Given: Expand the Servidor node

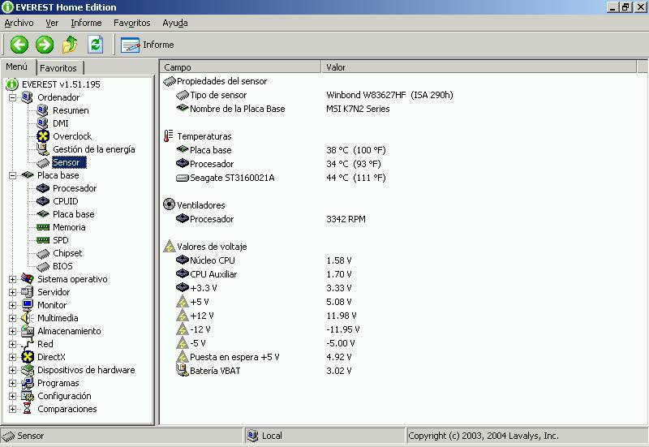Looking at the screenshot, I should coord(12,292).
